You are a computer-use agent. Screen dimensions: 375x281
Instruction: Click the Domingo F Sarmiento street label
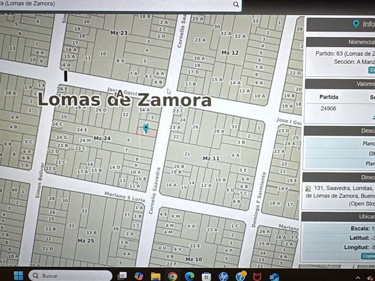(259, 199)
